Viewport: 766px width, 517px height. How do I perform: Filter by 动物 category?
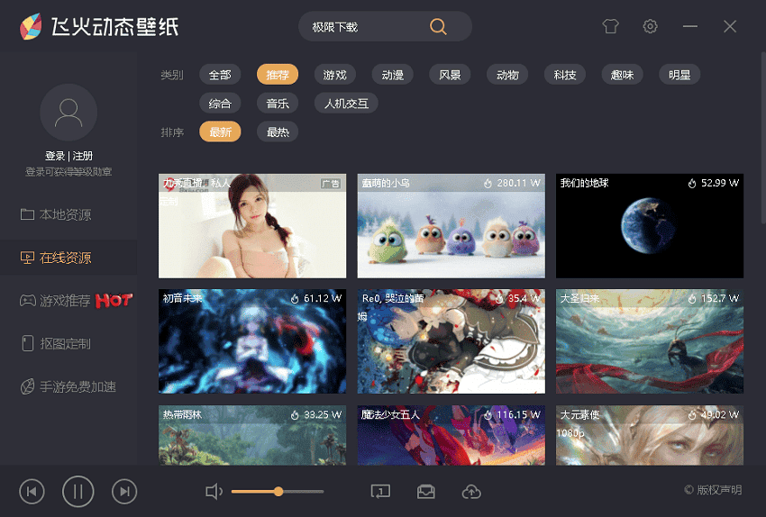(x=507, y=75)
